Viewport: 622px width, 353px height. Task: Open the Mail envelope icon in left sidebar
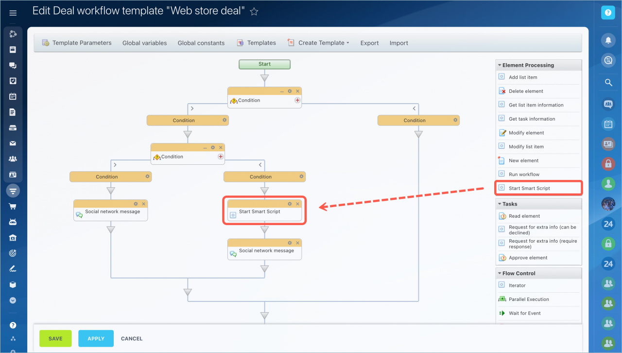coord(13,143)
